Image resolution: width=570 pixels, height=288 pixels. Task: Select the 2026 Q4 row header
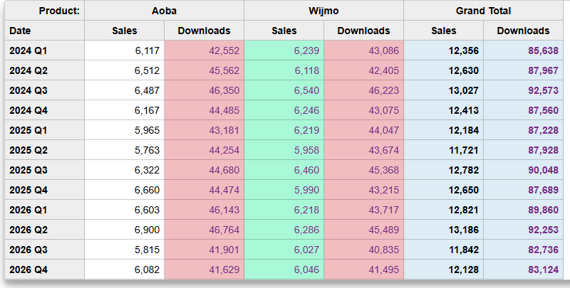(x=45, y=270)
